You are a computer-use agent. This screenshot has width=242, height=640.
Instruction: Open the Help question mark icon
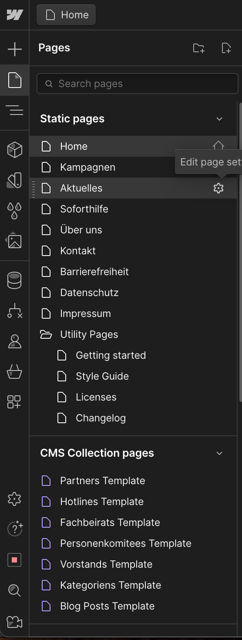pyautogui.click(x=15, y=529)
